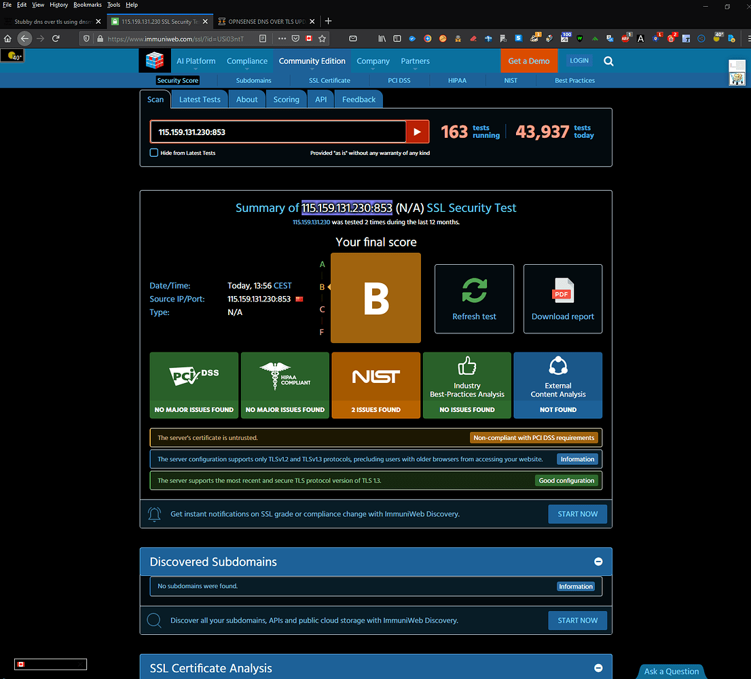Click the notification bell icon
The height and width of the screenshot is (679, 751).
(x=154, y=514)
